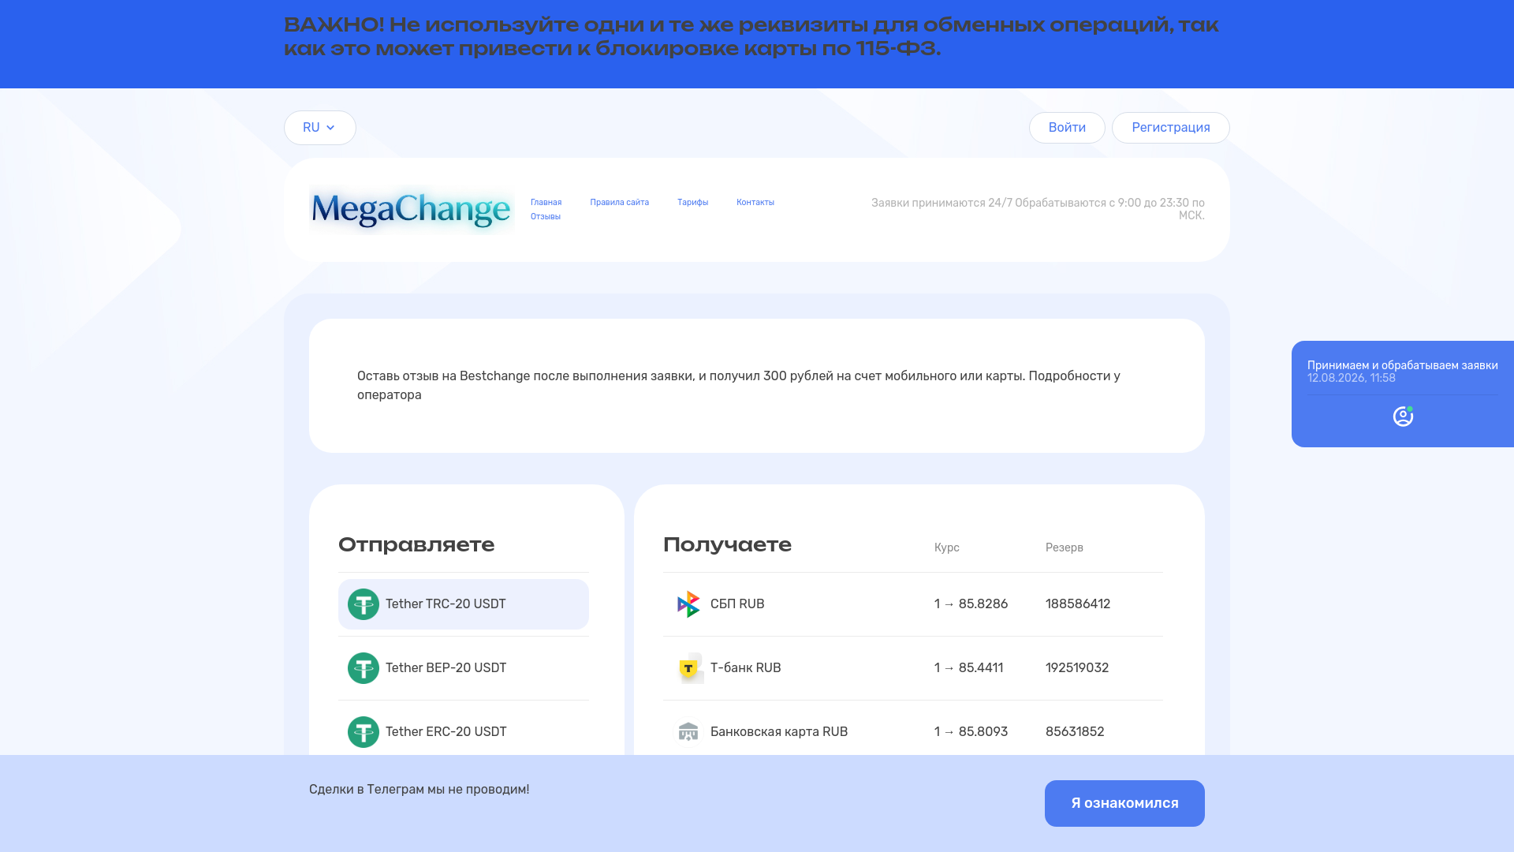1514x852 pixels.
Task: Click the Регистрация button
Action: (1171, 128)
